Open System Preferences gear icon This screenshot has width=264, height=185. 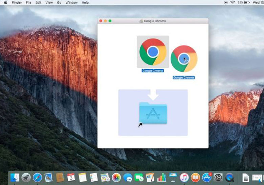click(218, 178)
